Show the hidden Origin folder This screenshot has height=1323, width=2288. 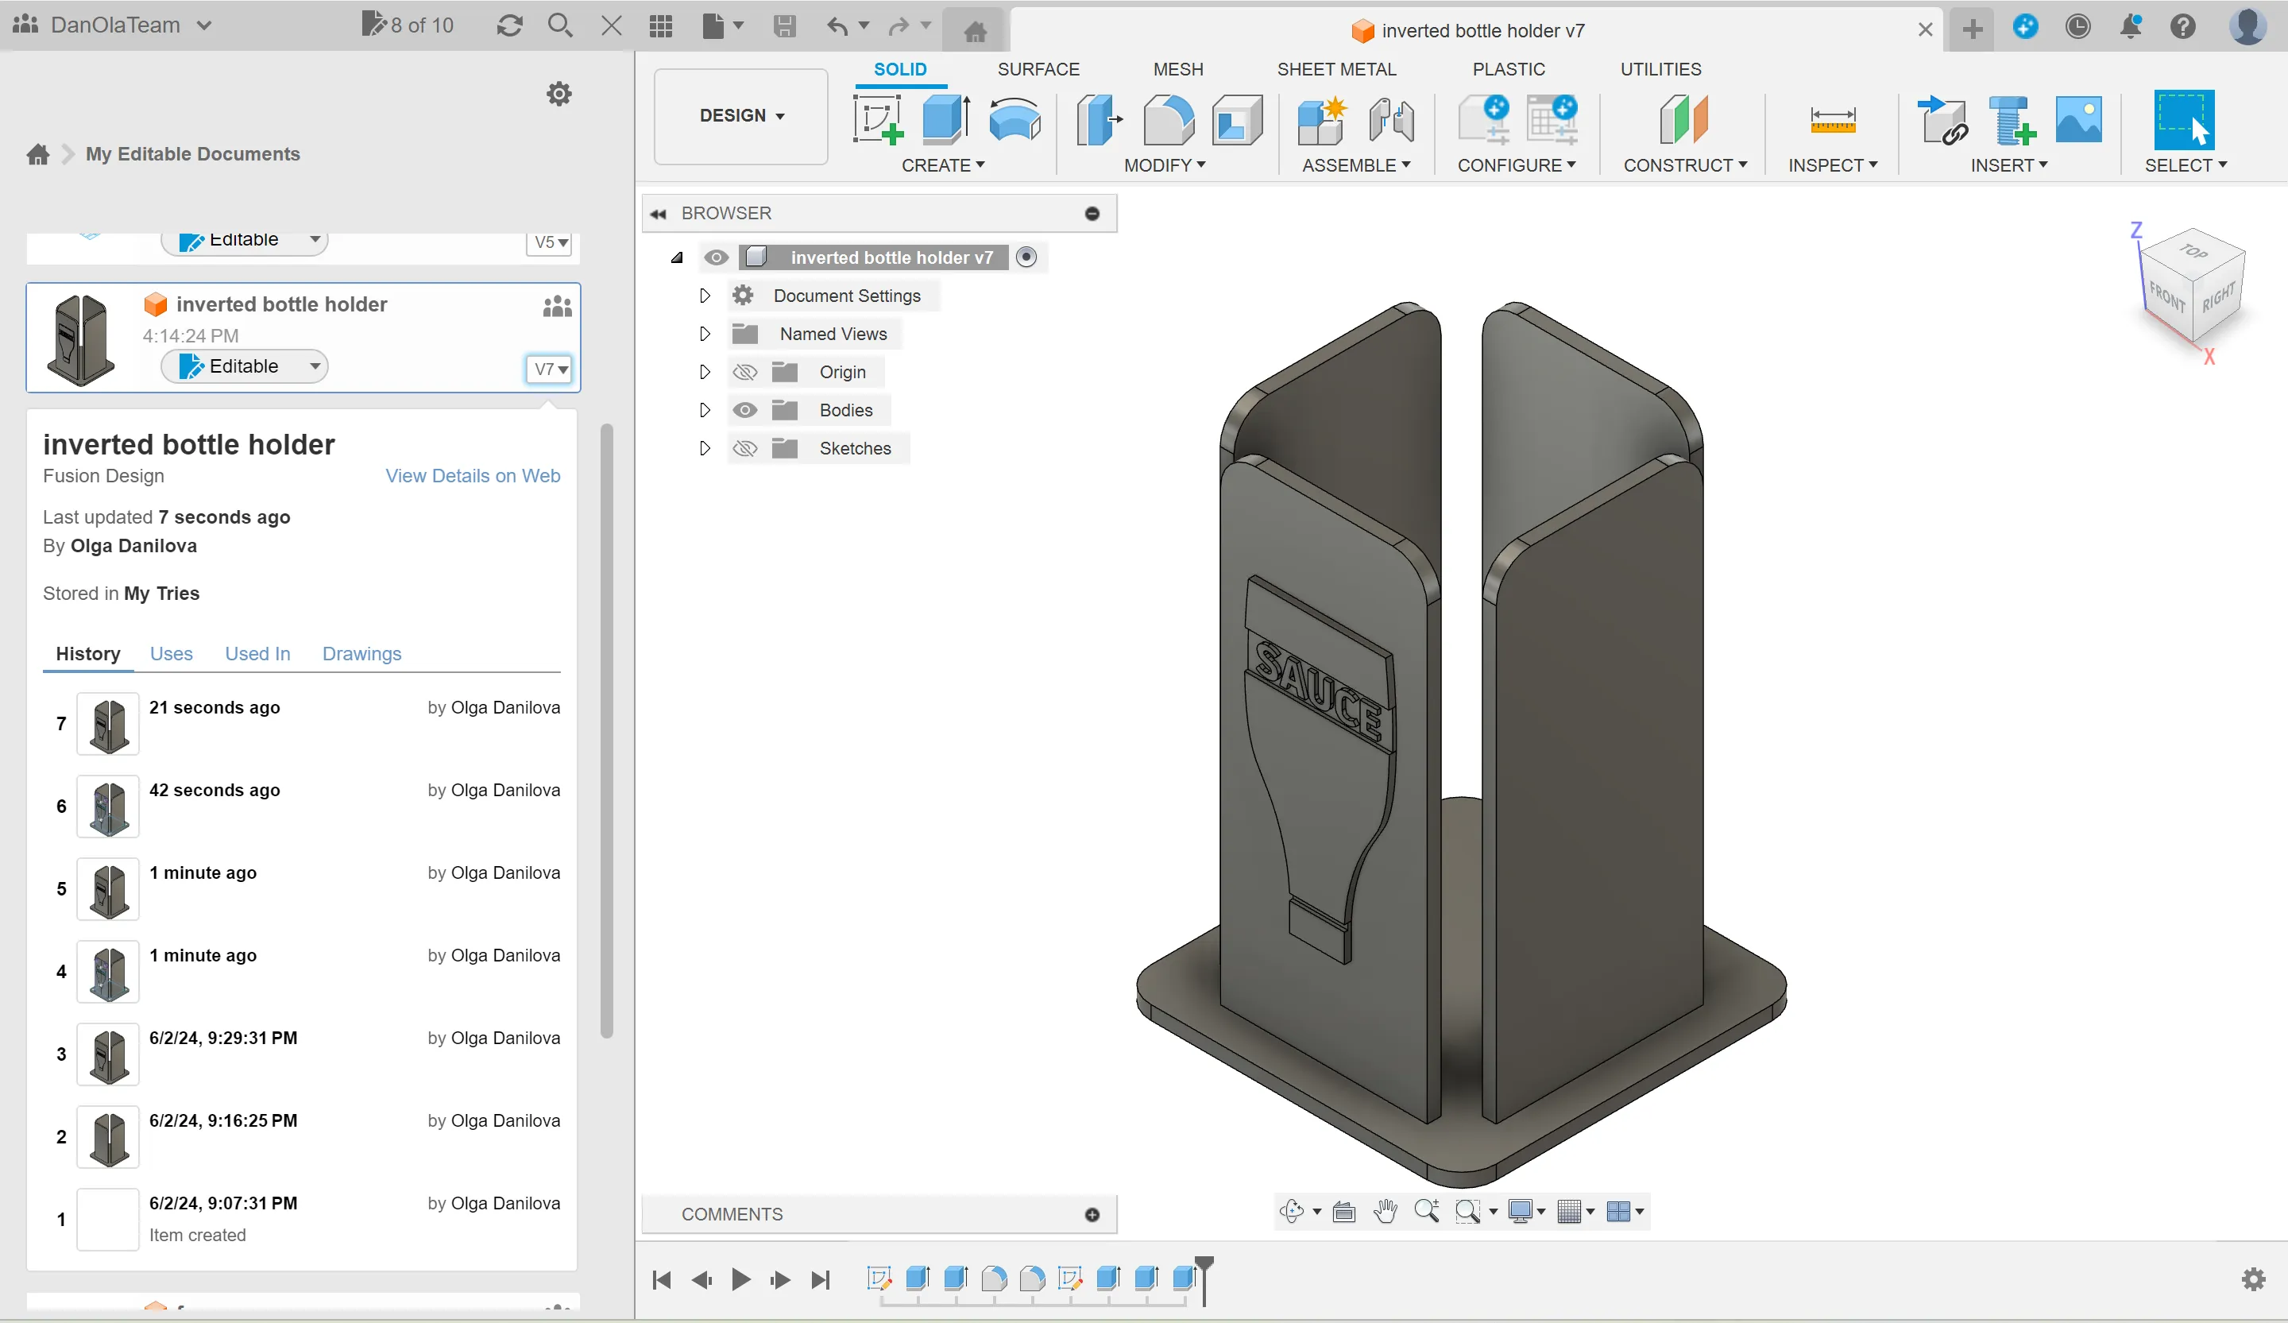pyautogui.click(x=744, y=373)
